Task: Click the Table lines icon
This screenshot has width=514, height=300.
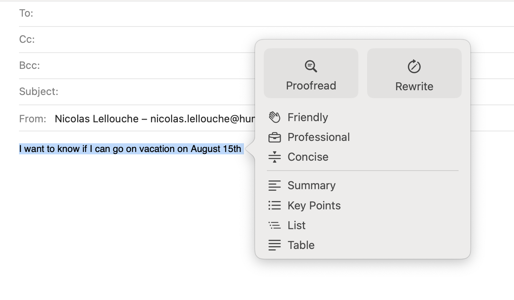Action: (274, 245)
